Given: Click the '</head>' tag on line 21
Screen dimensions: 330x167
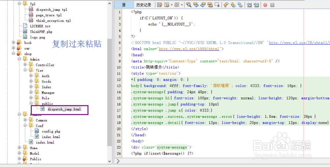Looking at the screenshot, I should 139,135.
